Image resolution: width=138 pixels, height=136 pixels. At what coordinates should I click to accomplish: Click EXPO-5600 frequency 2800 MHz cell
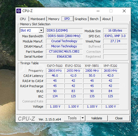[55, 71]
